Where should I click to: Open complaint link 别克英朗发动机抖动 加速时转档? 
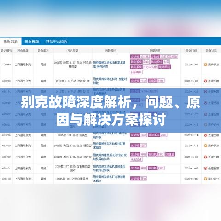110,81
